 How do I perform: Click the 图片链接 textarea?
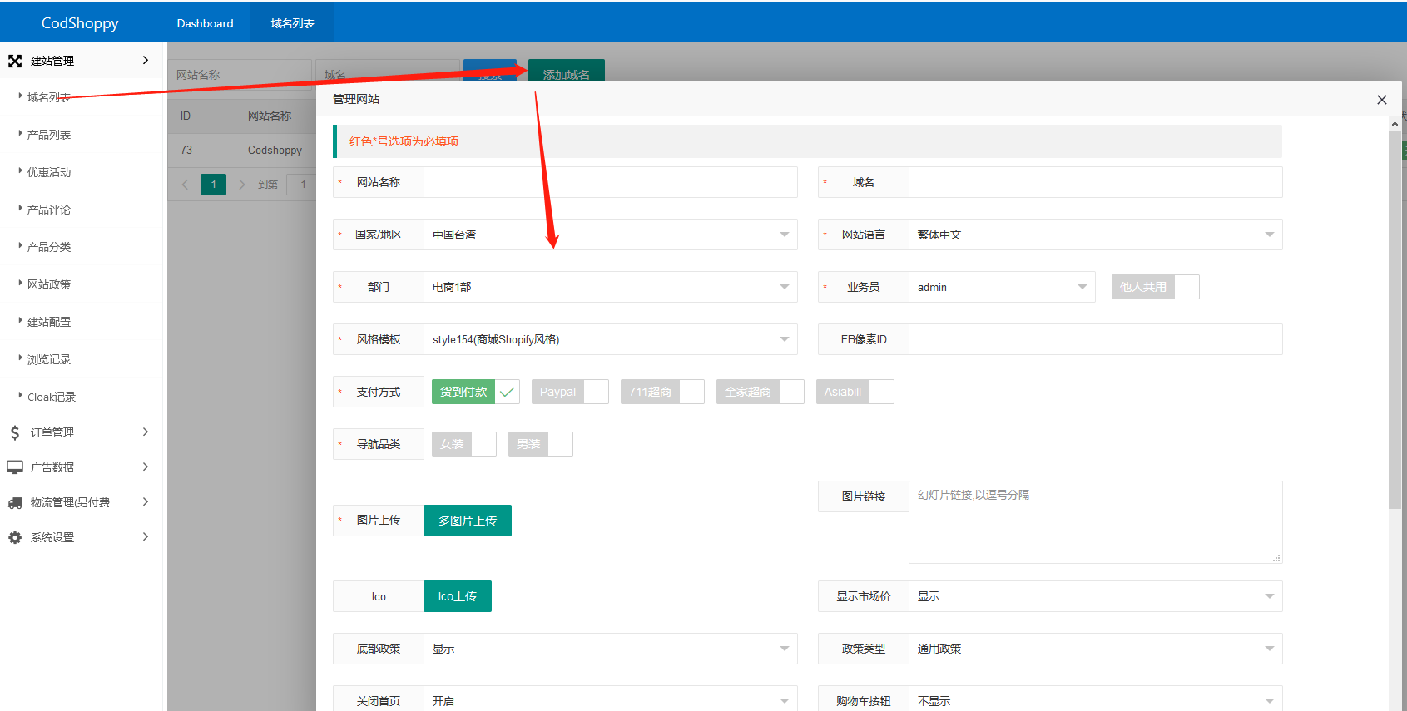[x=1096, y=522]
